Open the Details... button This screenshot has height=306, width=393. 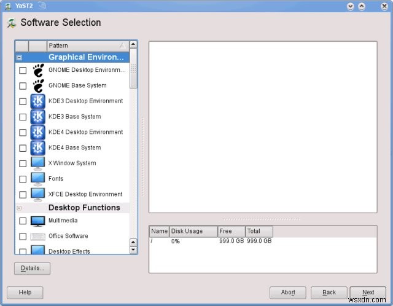(32, 269)
